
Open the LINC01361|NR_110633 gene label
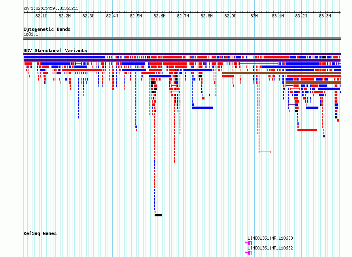coord(270,238)
